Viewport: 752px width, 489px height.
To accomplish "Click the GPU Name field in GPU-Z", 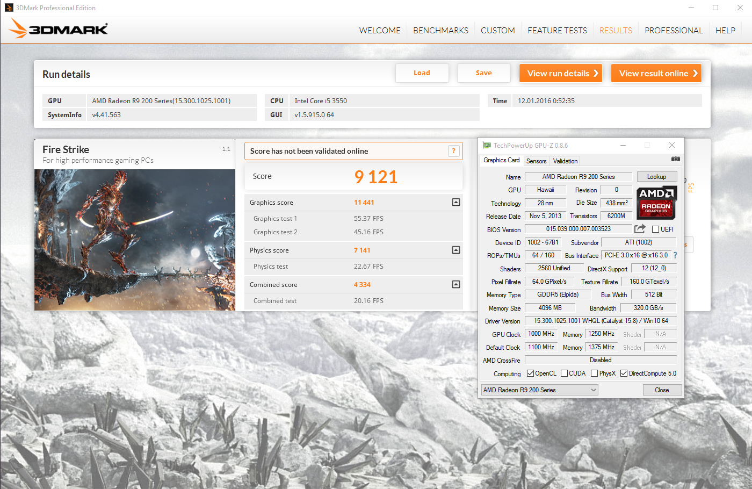I will click(x=579, y=177).
